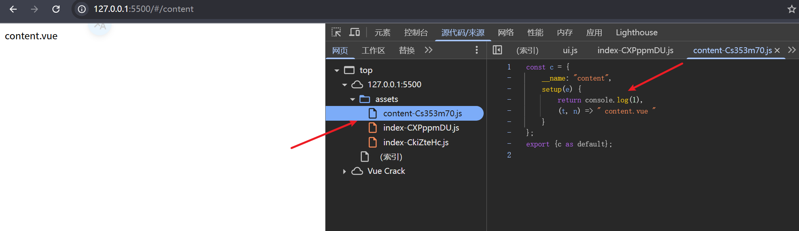Collapse the 127.0.0.1:5500 origin node
Viewport: 799px width, 231px height.
click(345, 85)
